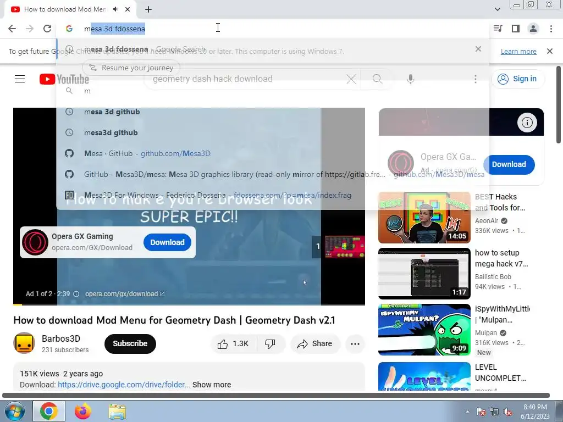
Task: Select the 'mesa3d github' suggestion
Action: (273, 132)
